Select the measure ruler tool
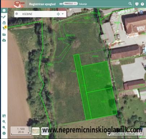Screen dimensions: 146x139 (x=4, y=17)
